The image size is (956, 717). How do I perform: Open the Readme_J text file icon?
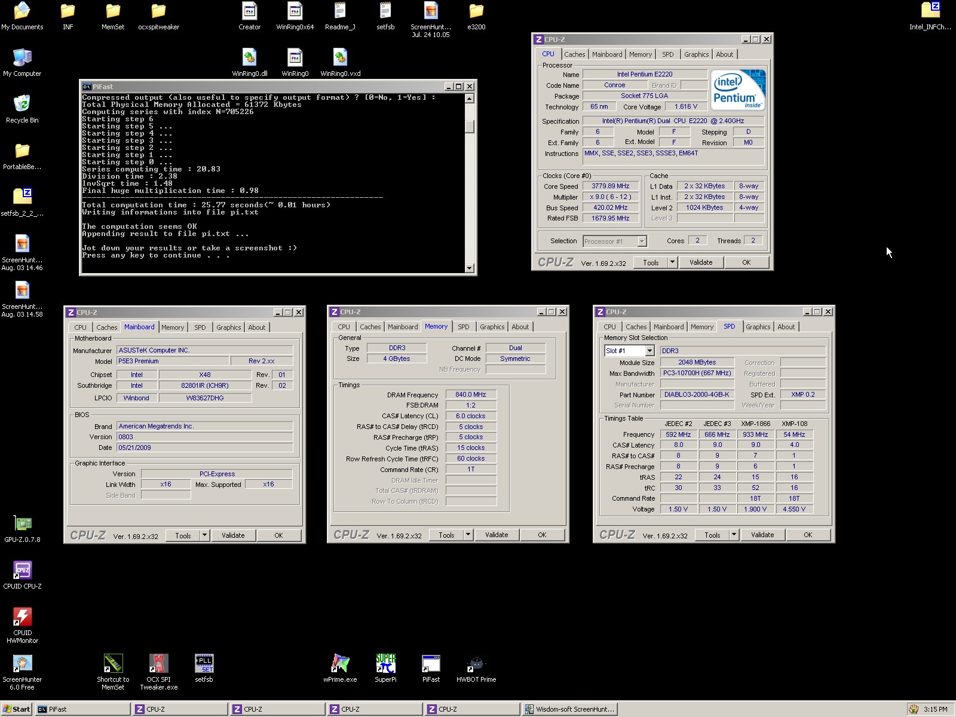[x=340, y=16]
